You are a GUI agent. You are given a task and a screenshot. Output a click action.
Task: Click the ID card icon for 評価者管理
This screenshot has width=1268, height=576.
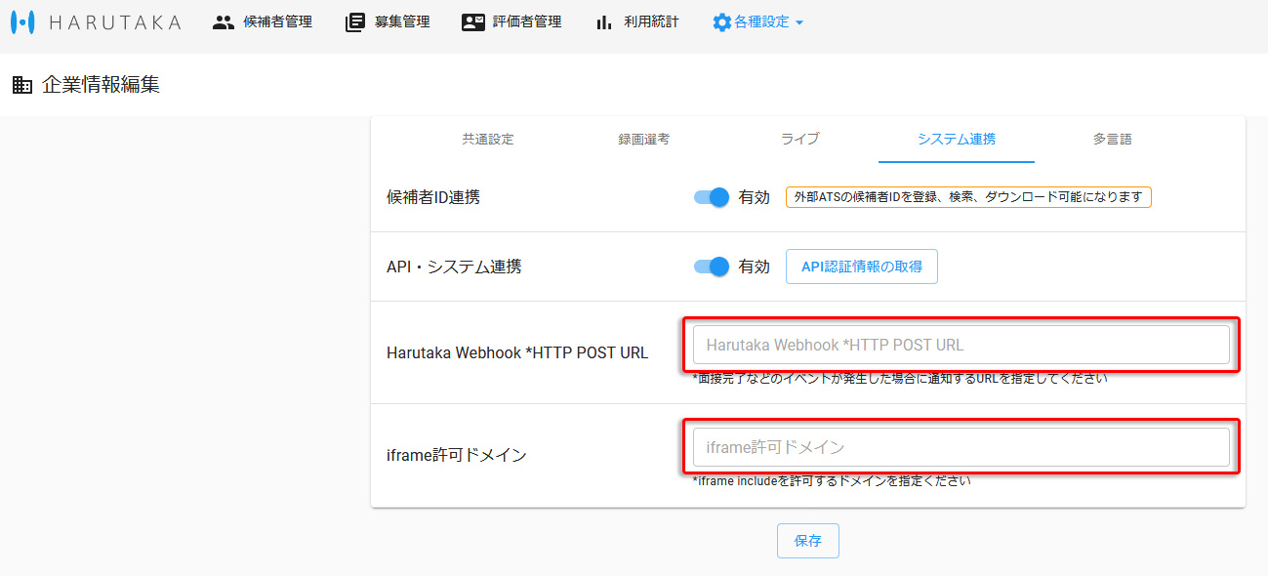471,21
